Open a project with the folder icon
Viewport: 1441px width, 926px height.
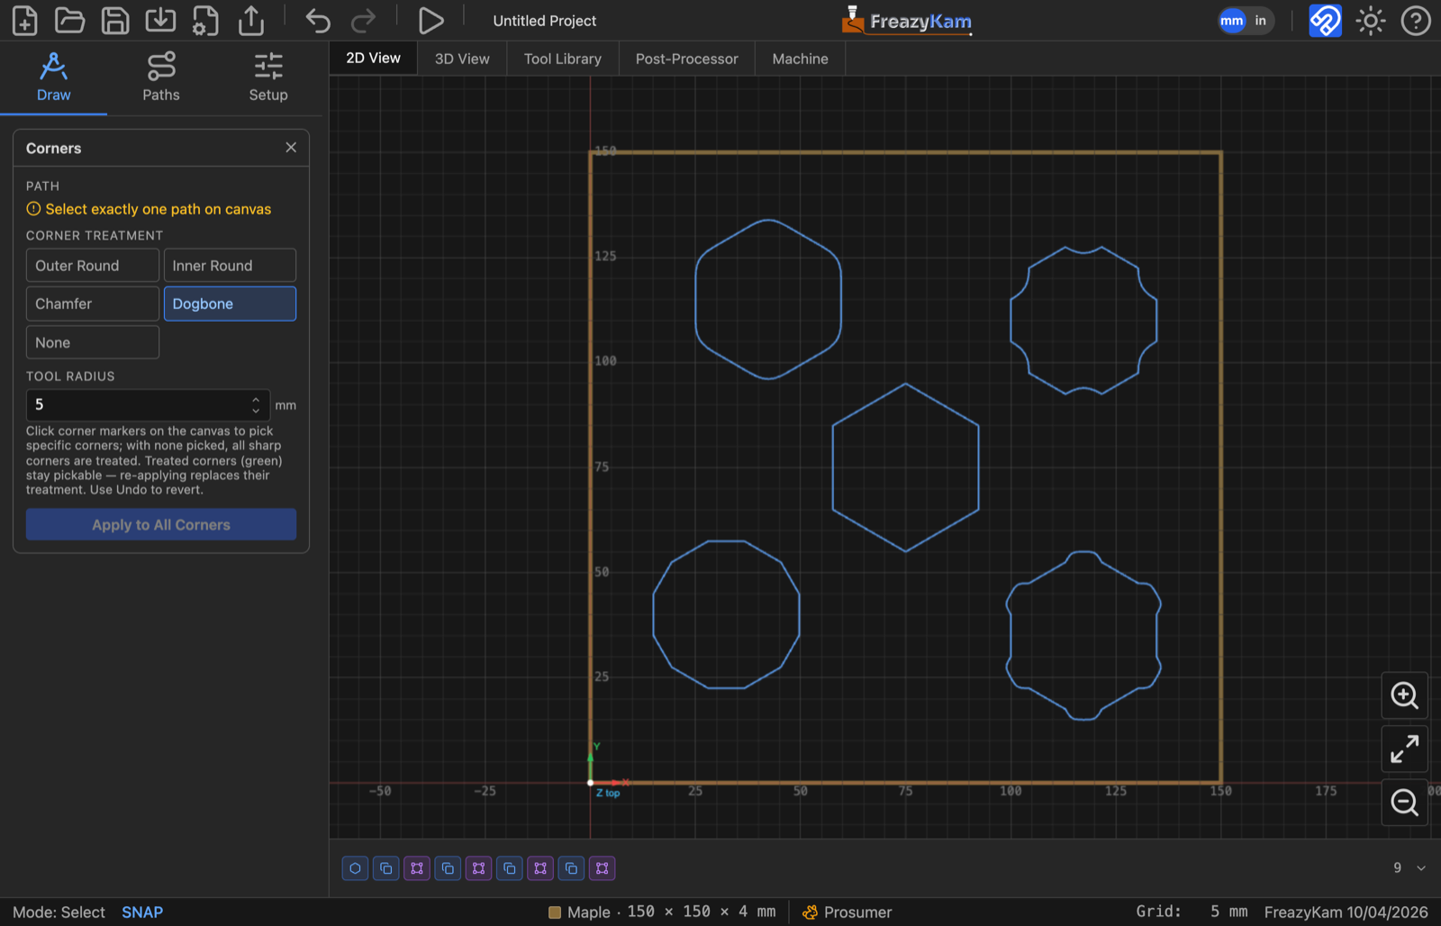click(x=69, y=20)
